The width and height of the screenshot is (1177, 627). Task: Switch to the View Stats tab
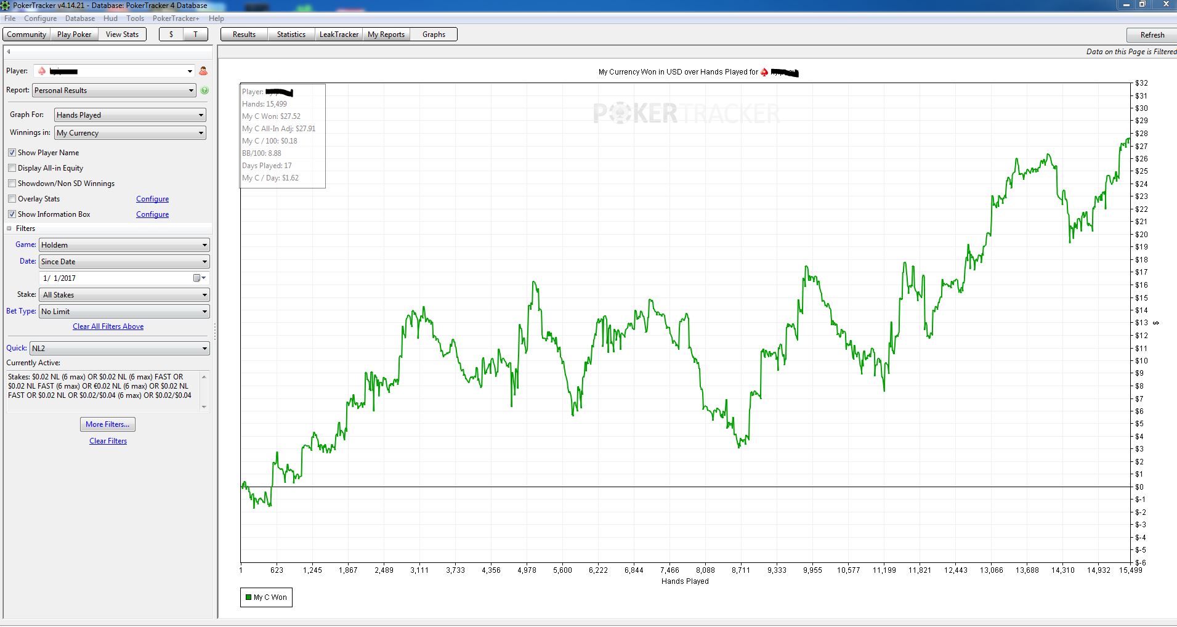[122, 34]
